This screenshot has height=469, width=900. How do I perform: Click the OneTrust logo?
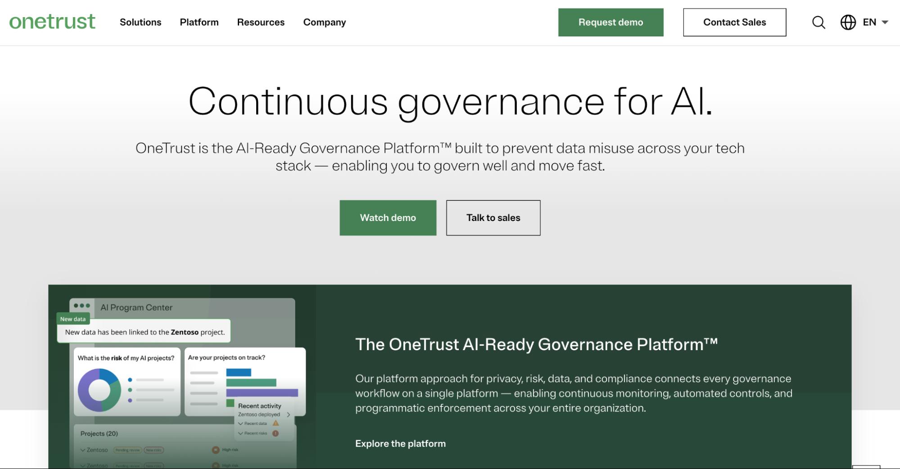(x=52, y=22)
